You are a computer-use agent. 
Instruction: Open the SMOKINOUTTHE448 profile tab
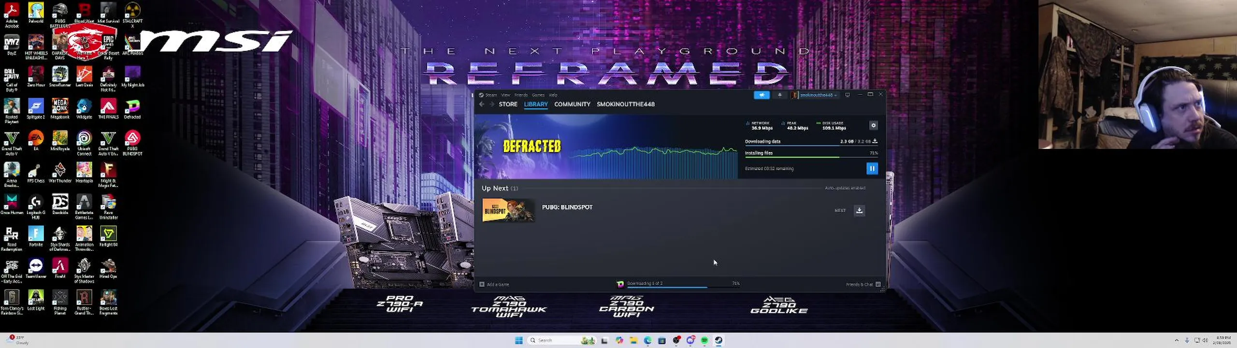pos(625,104)
